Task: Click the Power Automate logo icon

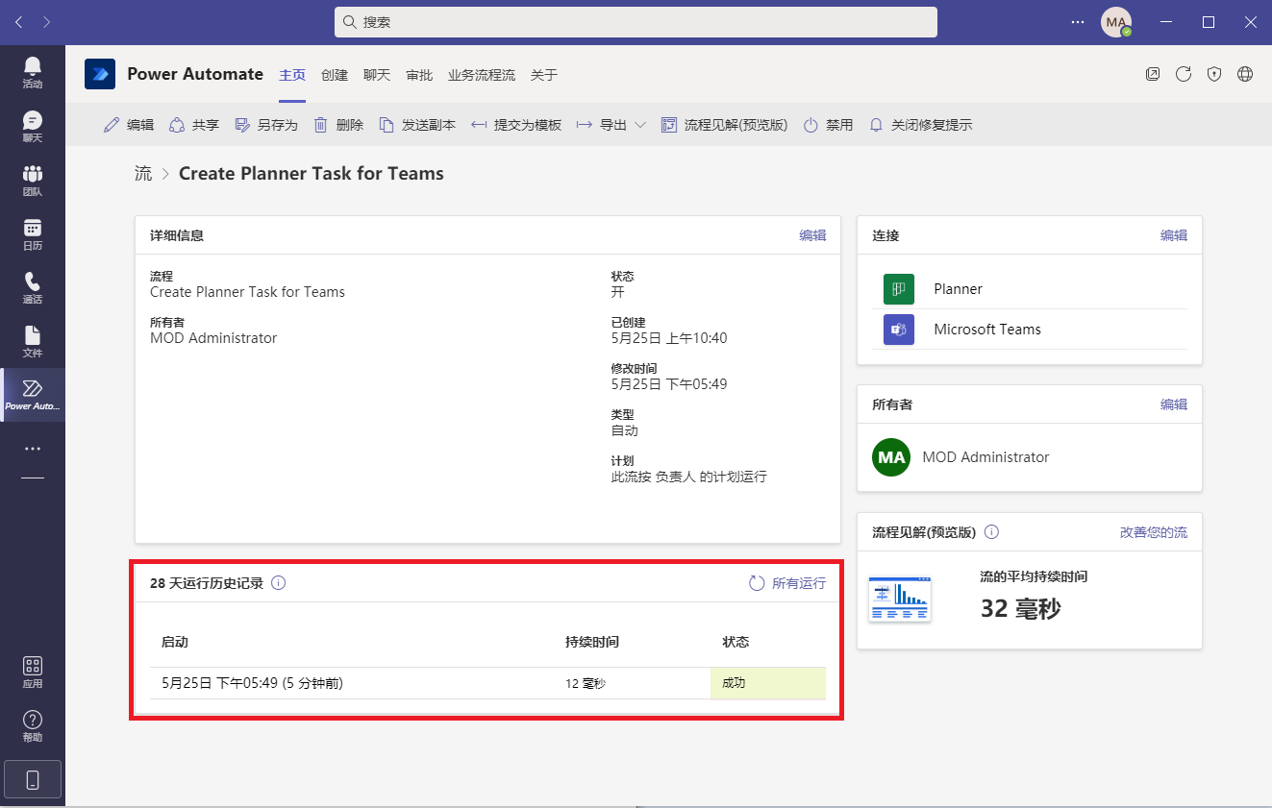Action: click(x=100, y=74)
